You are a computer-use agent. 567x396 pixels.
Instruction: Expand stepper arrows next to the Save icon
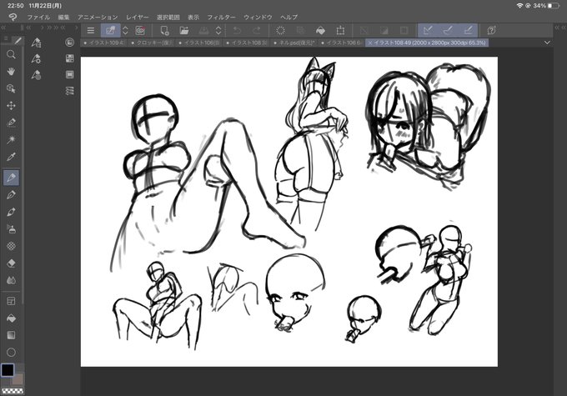pyautogui.click(x=218, y=30)
